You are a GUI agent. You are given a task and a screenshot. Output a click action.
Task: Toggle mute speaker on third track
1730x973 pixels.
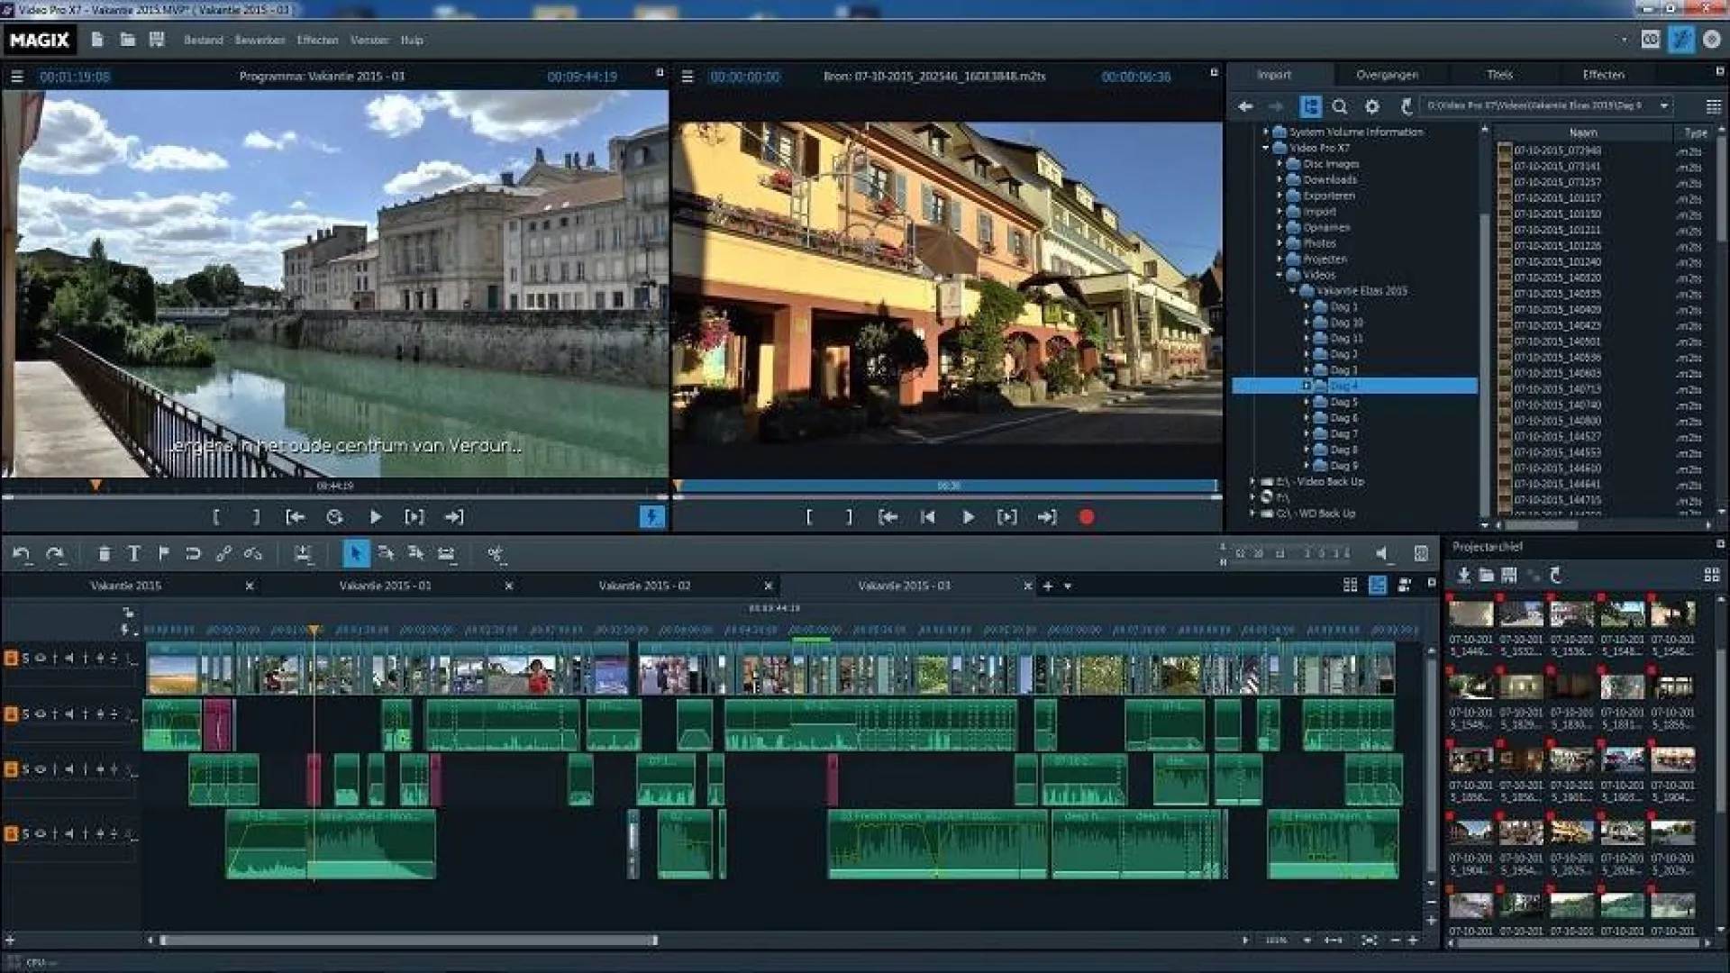click(68, 769)
